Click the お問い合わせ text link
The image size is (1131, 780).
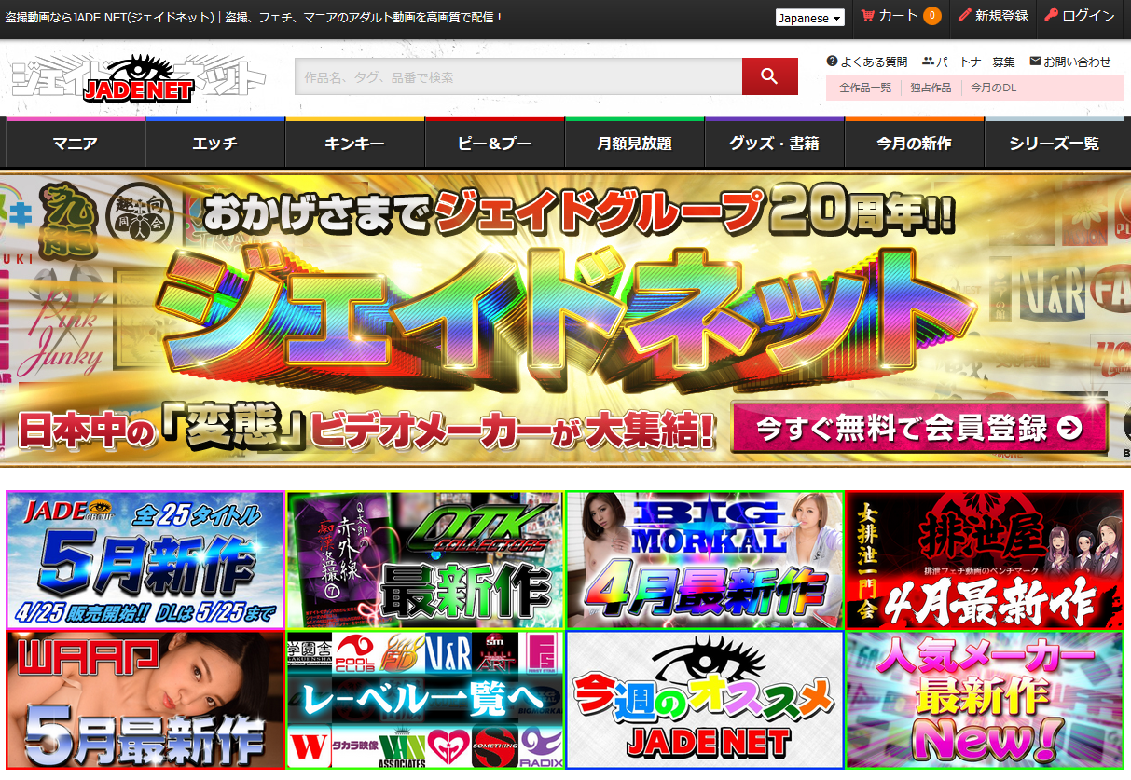click(1077, 62)
